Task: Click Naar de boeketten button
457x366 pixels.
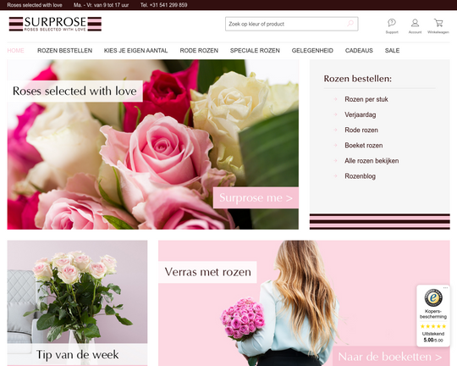Action: pos(391,357)
